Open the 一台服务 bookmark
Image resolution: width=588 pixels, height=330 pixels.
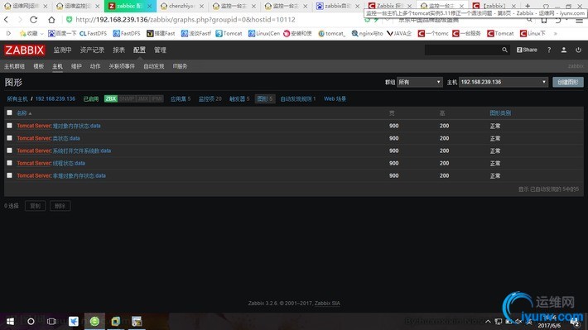466,33
